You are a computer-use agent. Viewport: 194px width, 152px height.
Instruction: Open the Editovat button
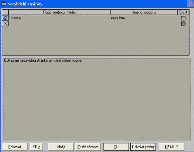15,147
